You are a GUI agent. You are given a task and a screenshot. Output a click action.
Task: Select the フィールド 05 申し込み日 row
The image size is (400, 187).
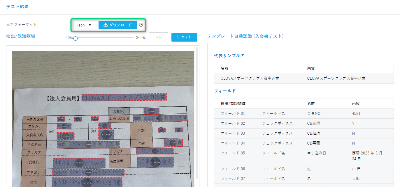coord(303,156)
